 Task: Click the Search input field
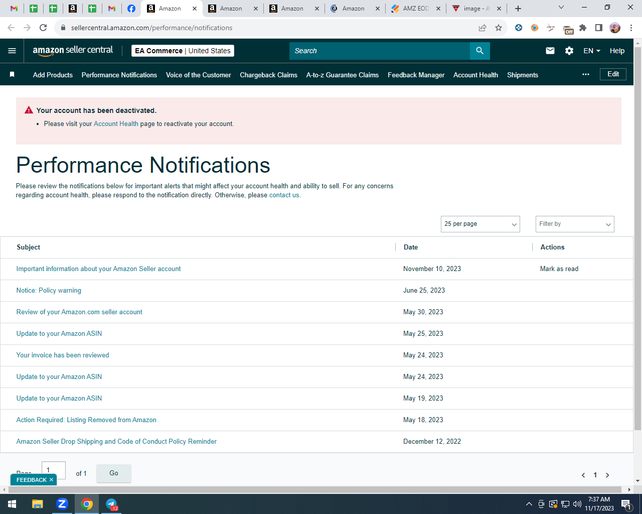[380, 51]
